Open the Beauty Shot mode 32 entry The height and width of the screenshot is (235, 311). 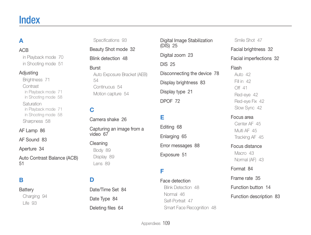[112, 49]
